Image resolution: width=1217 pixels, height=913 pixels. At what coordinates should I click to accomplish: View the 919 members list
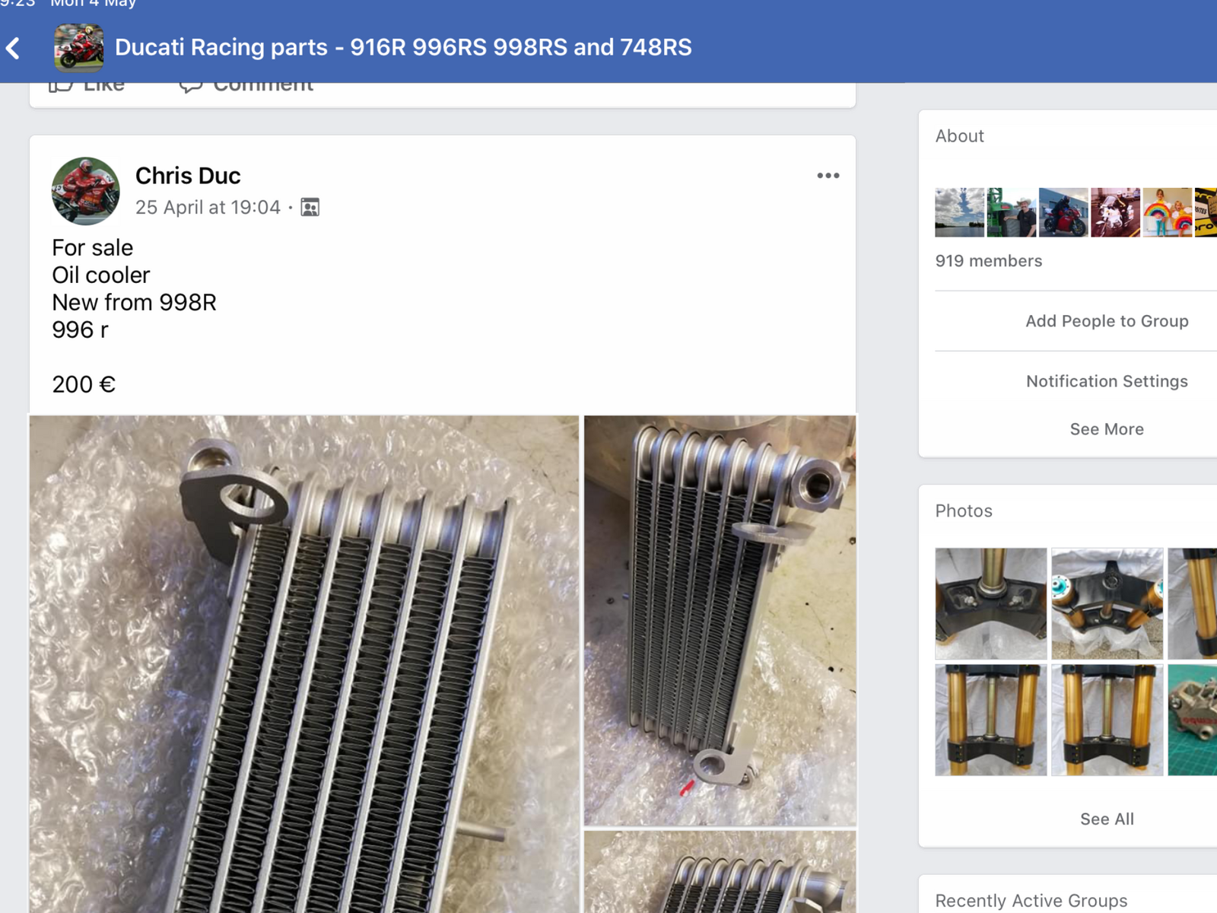989,261
